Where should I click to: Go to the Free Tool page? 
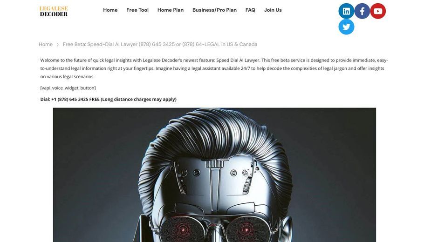137,10
